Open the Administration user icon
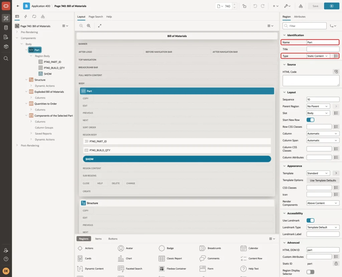The width and height of the screenshot is (342, 277). point(6,250)
